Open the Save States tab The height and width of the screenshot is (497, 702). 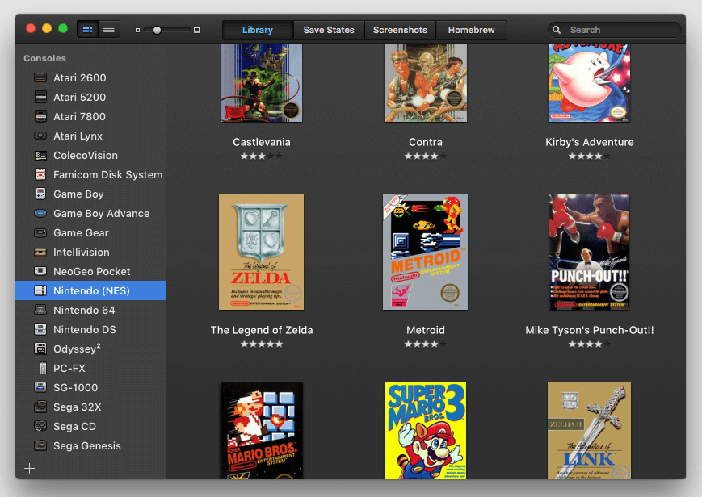pos(329,30)
